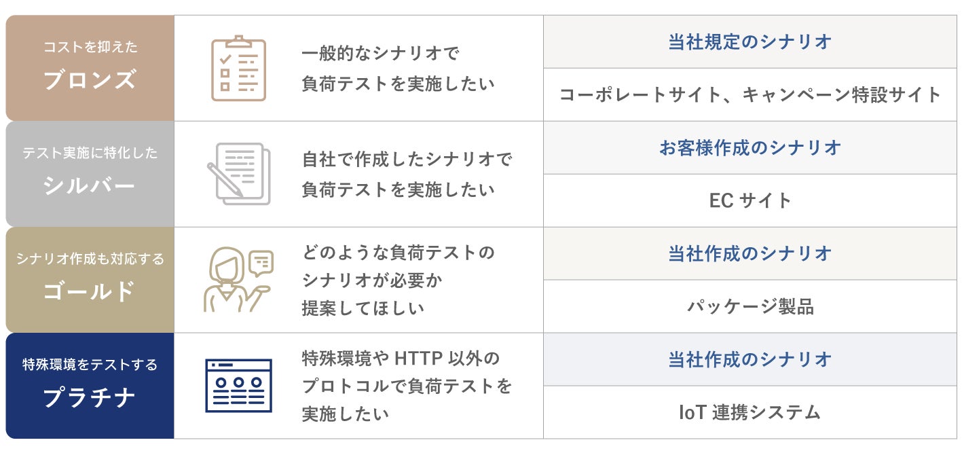Select the ブロンズ plan tab
Screen dimensions: 962x453
pos(90,68)
